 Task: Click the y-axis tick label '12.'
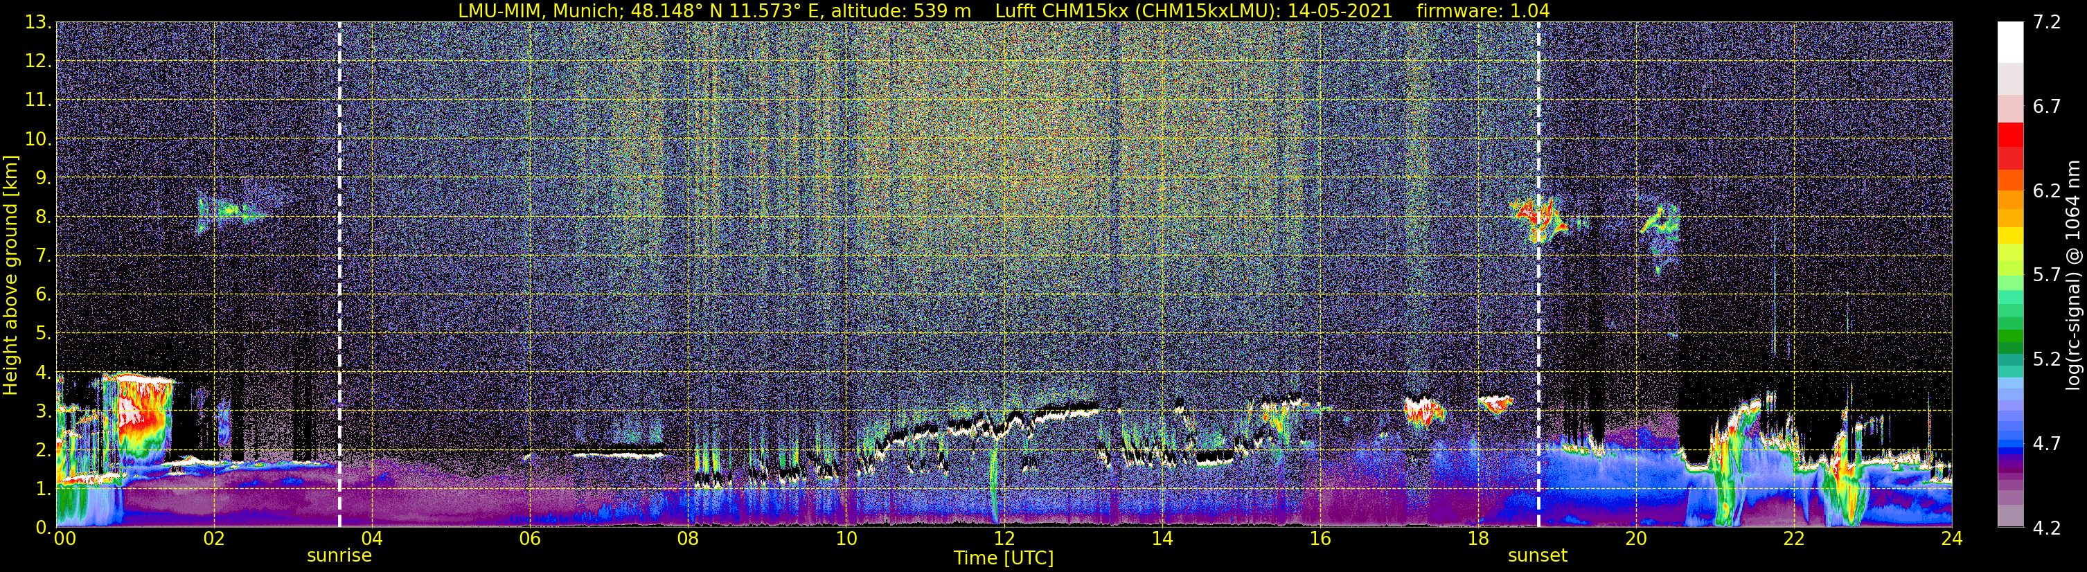click(37, 62)
